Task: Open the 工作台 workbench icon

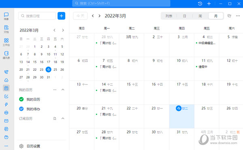Action: click(x=6, y=42)
